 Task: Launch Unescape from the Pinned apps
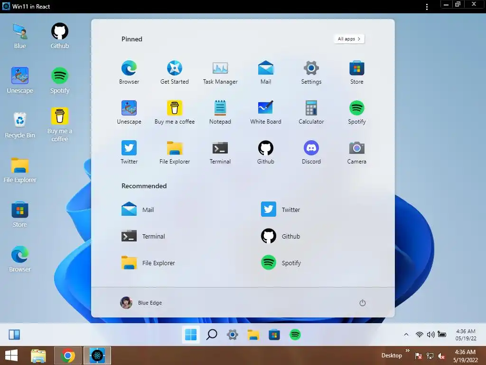tap(129, 112)
